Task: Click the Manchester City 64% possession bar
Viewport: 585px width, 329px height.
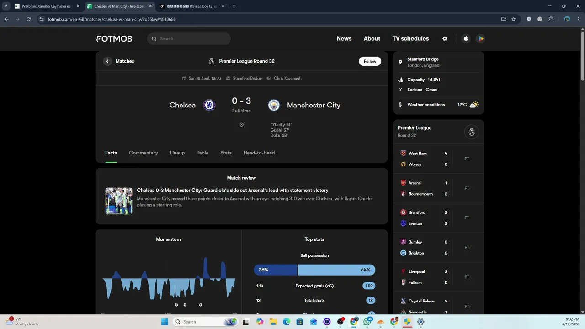Action: pos(337,270)
